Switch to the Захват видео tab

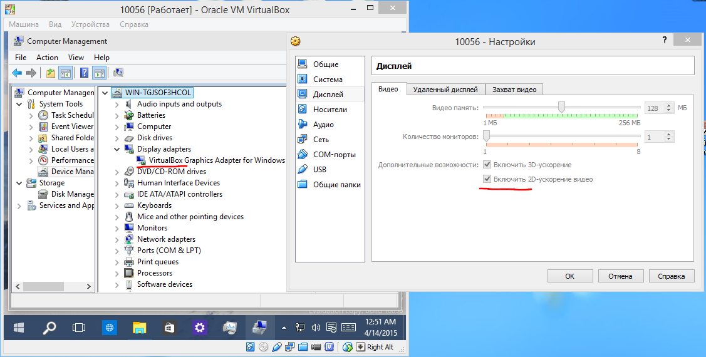[514, 90]
